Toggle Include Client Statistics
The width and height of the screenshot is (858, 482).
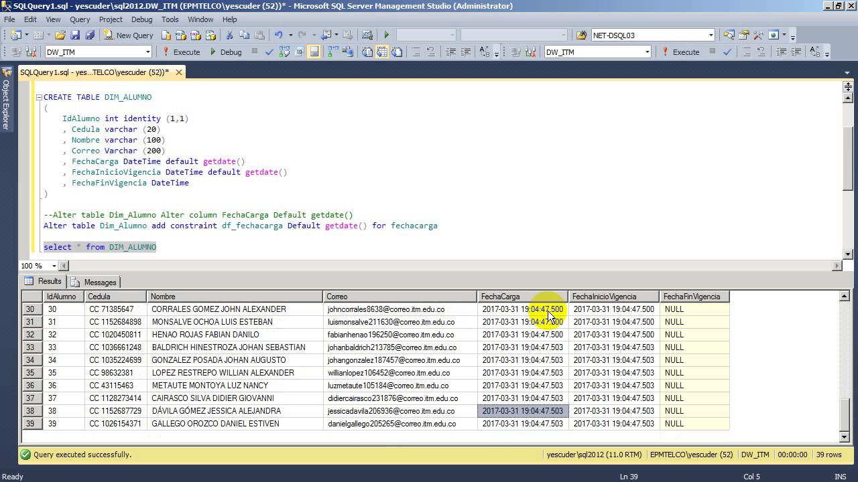coord(348,52)
